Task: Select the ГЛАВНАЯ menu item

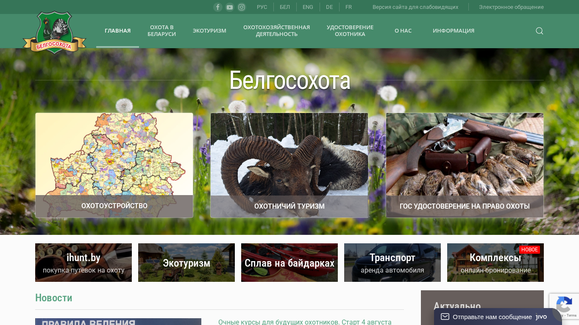Action: pos(117,31)
